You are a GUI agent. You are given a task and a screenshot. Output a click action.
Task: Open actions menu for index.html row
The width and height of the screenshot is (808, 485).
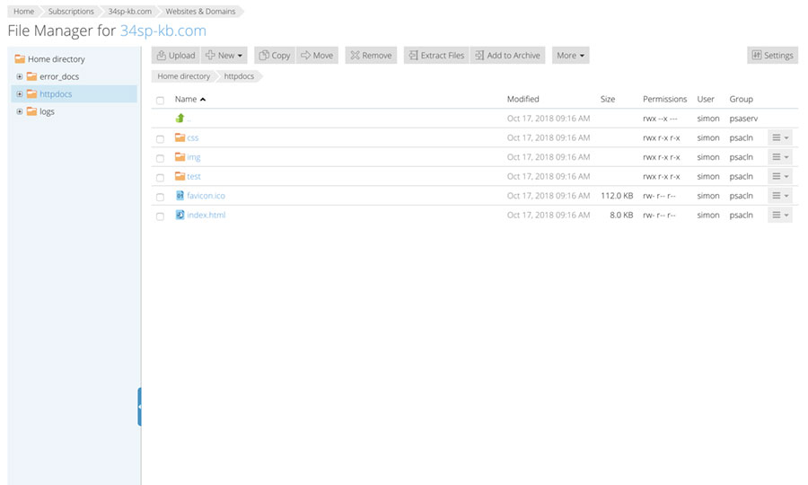point(780,215)
